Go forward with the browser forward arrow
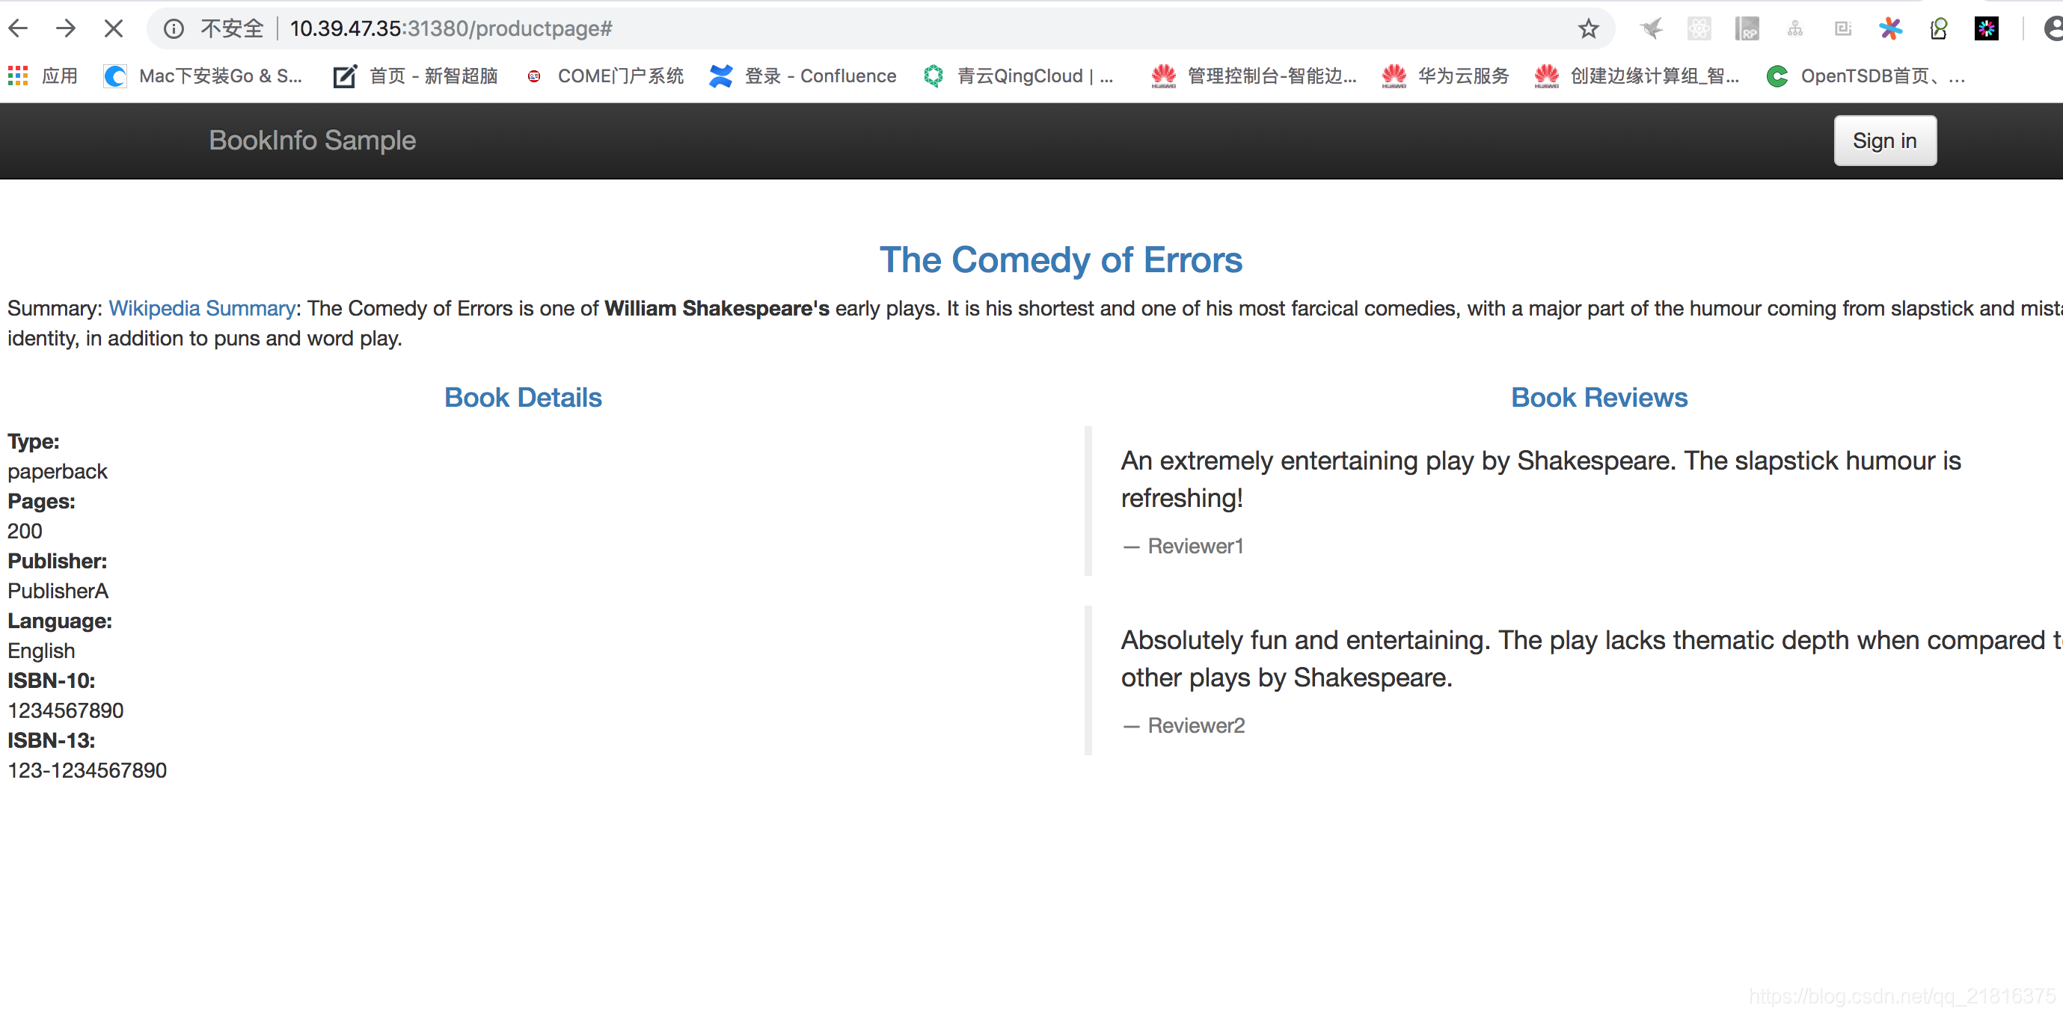 pos(66,29)
